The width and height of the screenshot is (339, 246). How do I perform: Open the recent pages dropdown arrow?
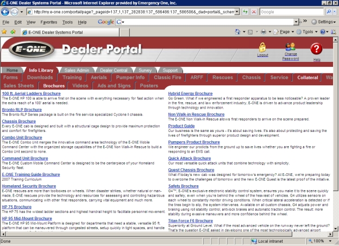(x=21, y=12)
